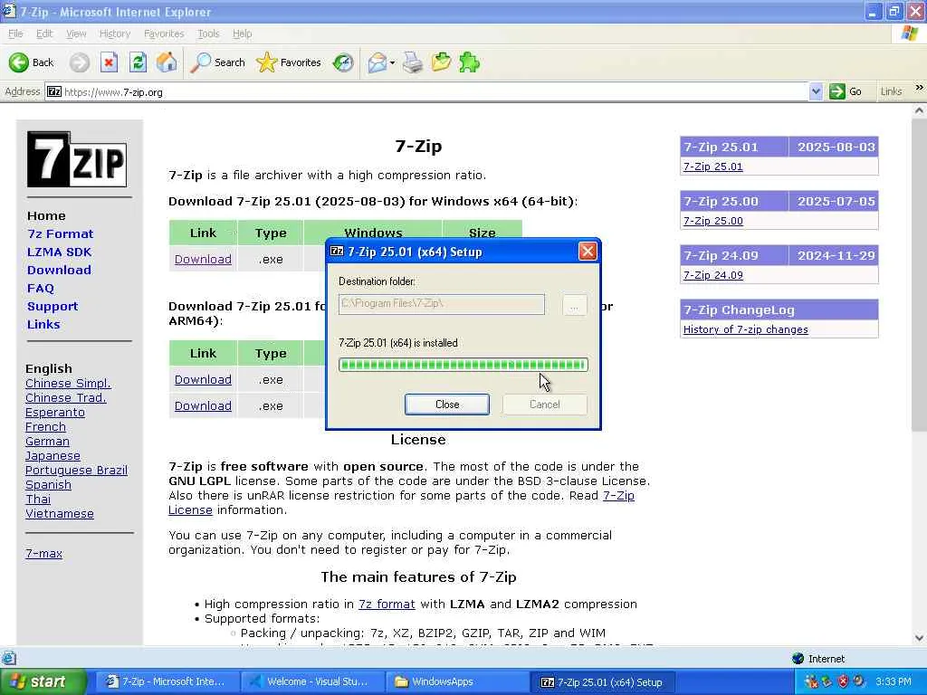Open the Favorites menu
Image resolution: width=927 pixels, height=695 pixels.
(164, 33)
